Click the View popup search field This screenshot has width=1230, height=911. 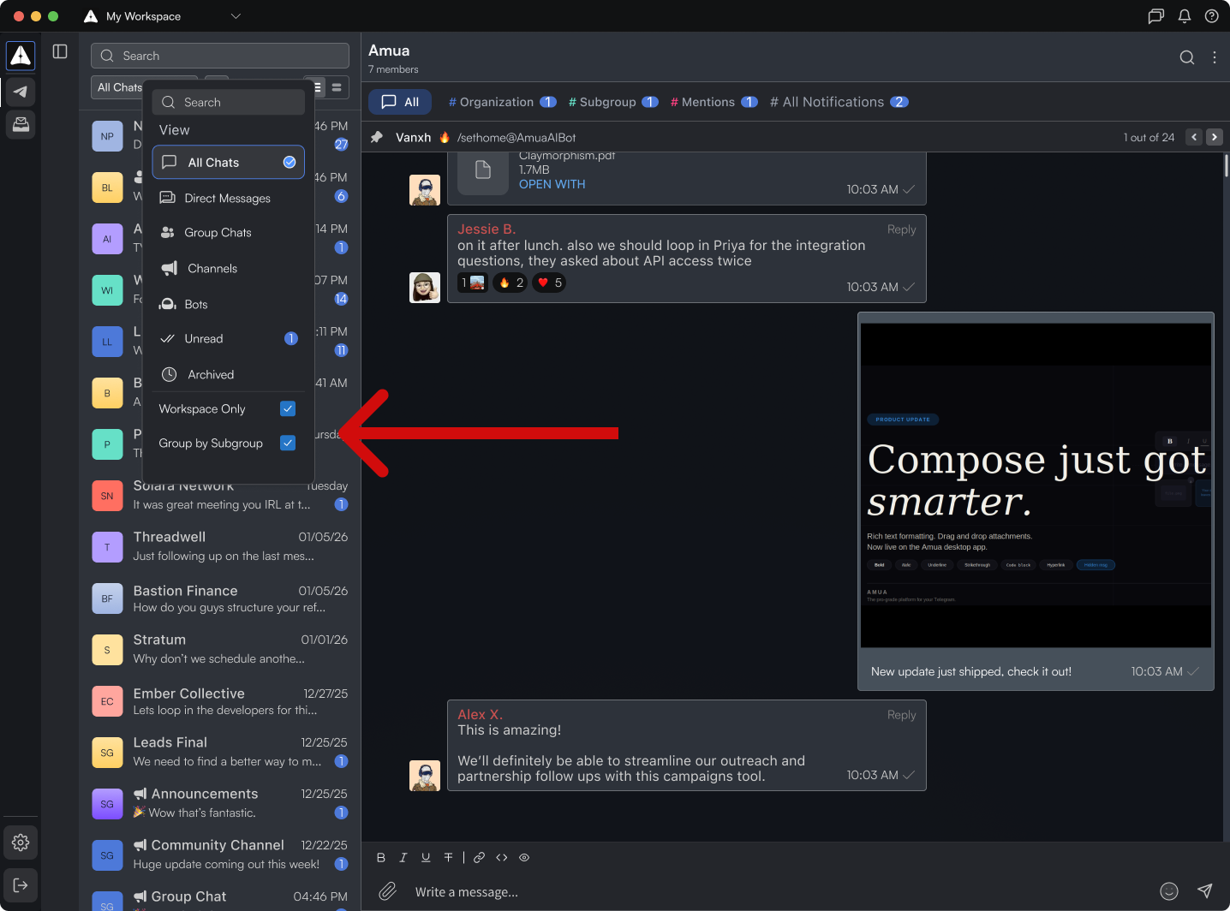229,102
